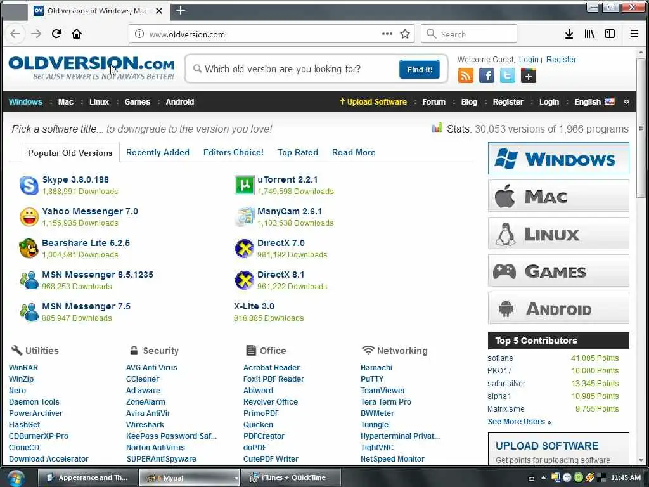The width and height of the screenshot is (649, 487).
Task: Select English language option with flag
Action: click(x=594, y=102)
